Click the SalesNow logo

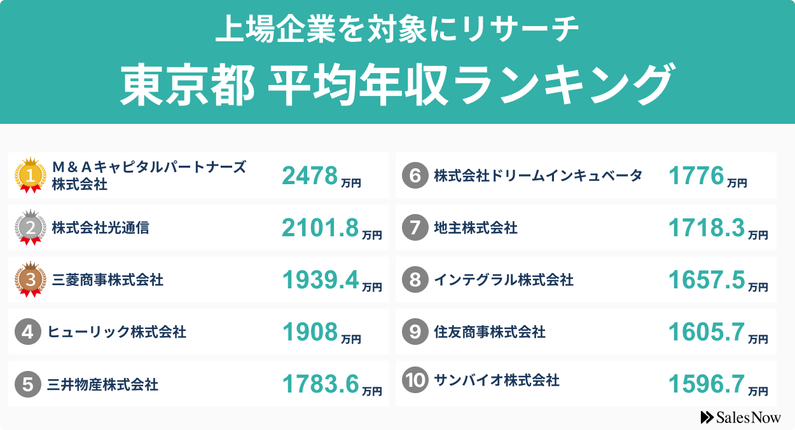[x=740, y=417]
